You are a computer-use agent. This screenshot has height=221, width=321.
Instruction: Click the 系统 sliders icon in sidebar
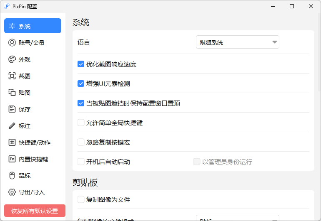point(12,26)
